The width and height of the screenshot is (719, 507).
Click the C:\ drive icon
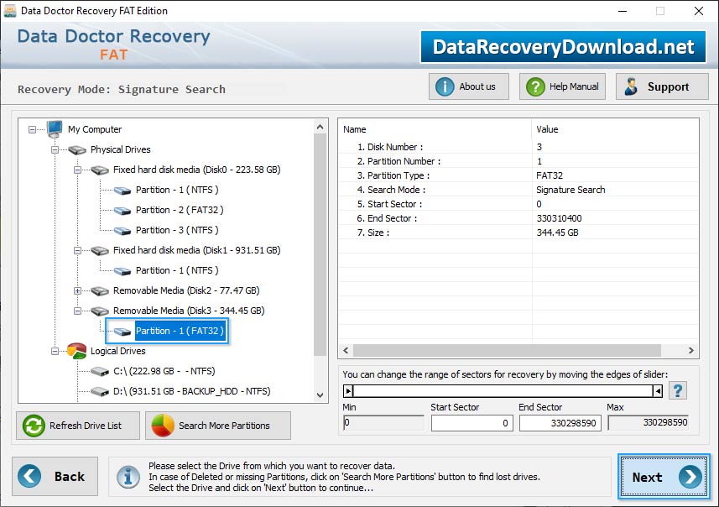100,372
